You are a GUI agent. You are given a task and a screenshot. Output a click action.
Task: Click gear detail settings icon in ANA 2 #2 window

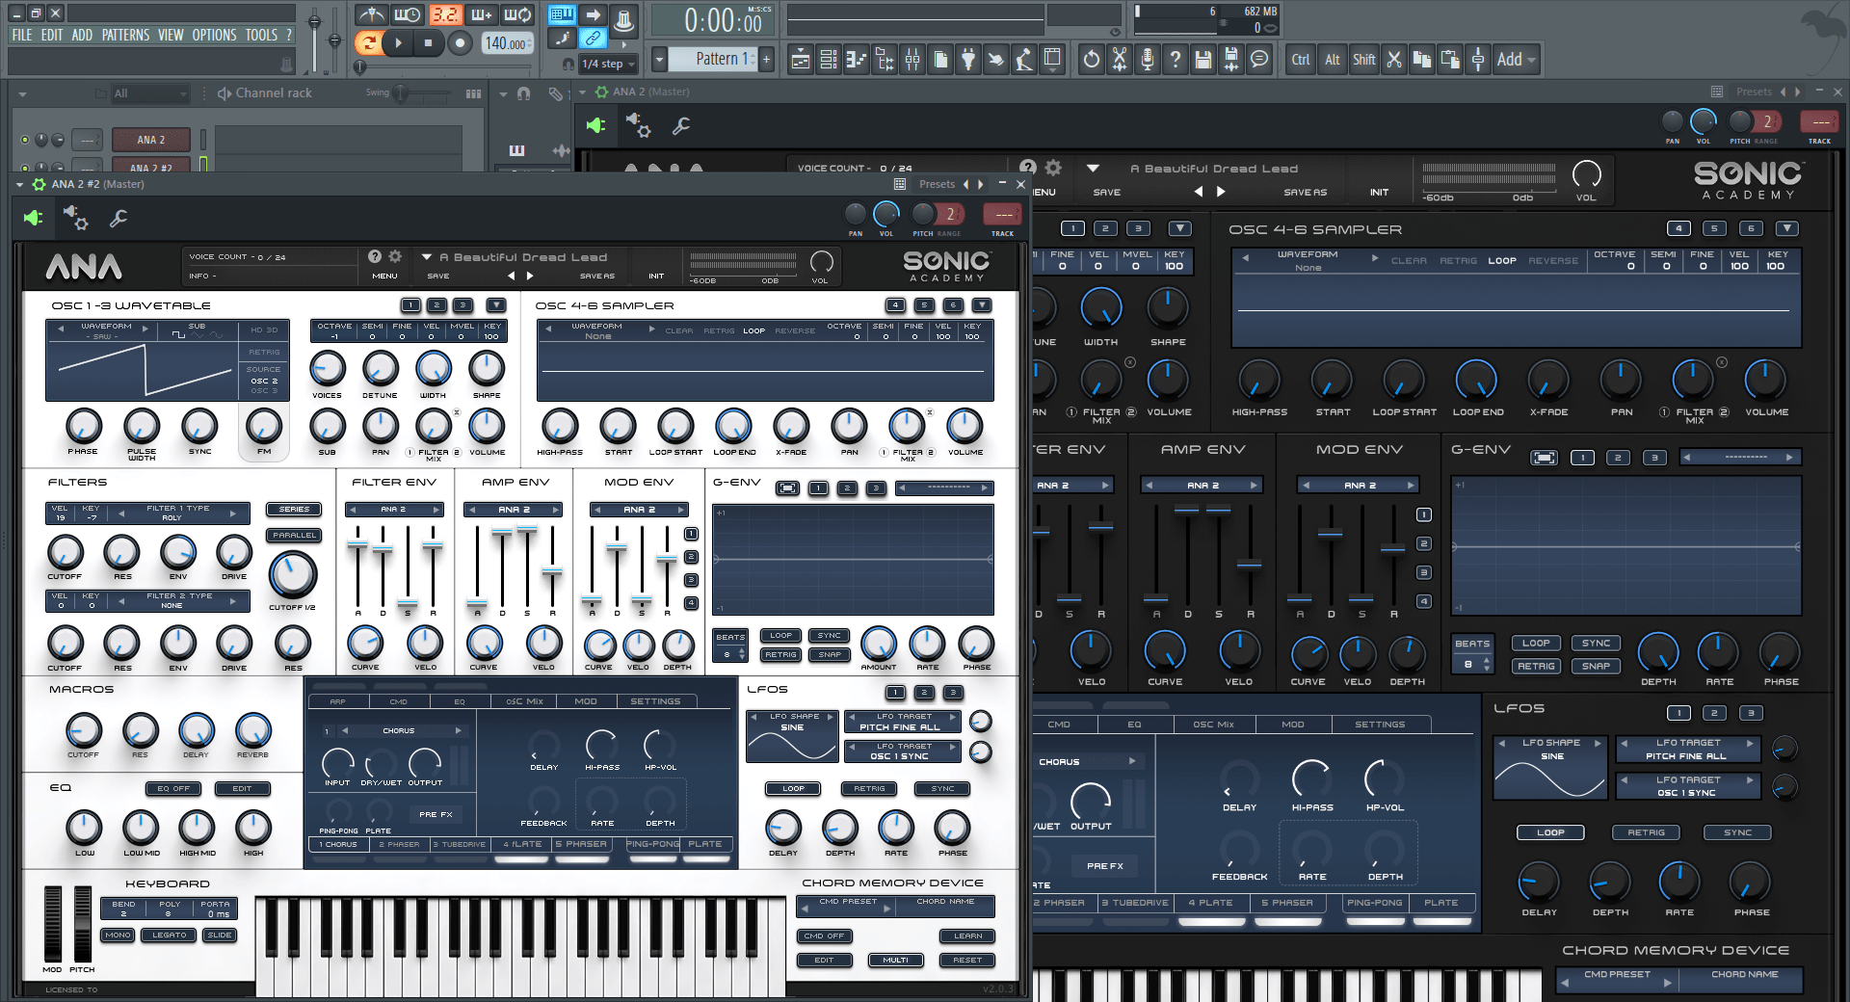pos(75,219)
